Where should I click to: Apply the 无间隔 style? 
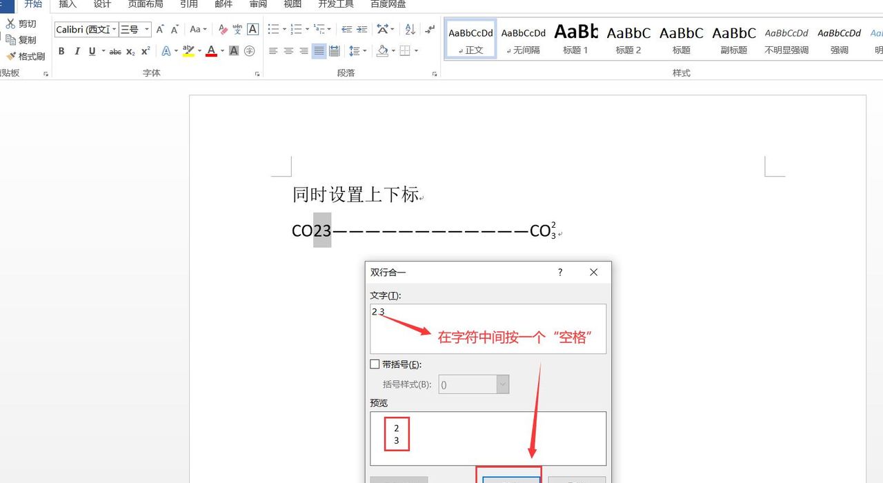click(x=523, y=38)
